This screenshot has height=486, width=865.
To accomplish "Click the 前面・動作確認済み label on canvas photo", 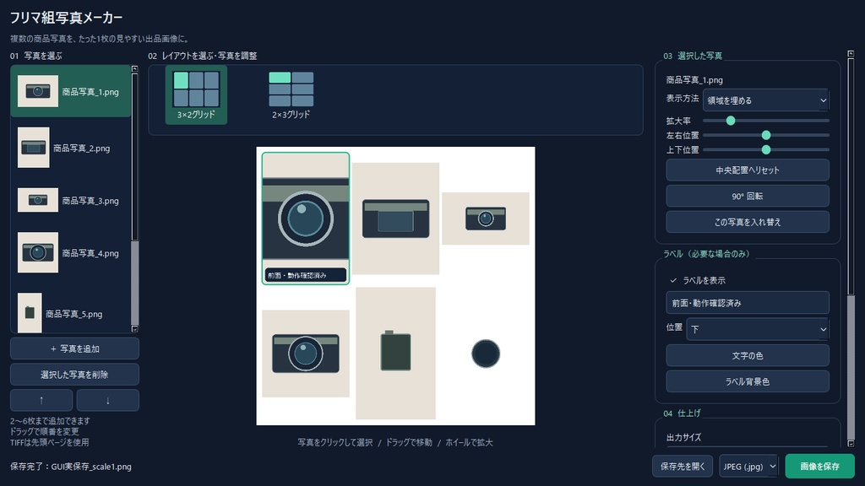I will coord(306,275).
